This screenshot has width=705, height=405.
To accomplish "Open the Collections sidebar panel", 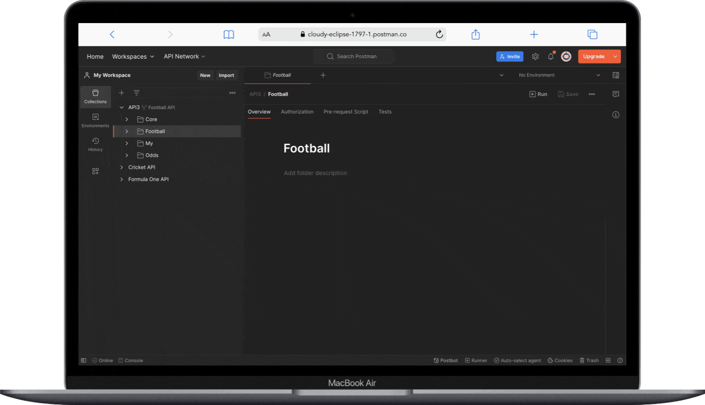I will click(x=95, y=96).
